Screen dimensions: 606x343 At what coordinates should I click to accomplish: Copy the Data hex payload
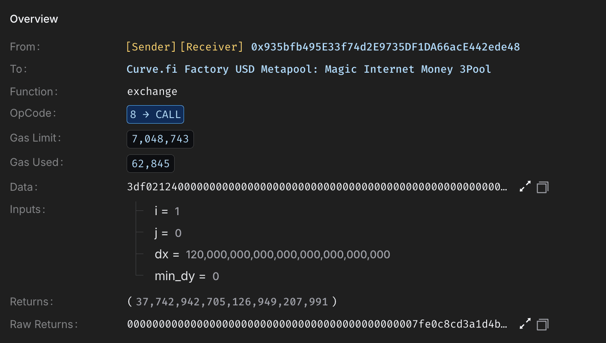(x=542, y=186)
